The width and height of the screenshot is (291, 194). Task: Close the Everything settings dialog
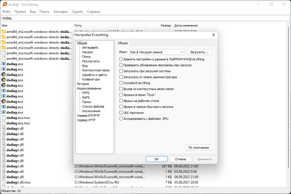point(214,35)
